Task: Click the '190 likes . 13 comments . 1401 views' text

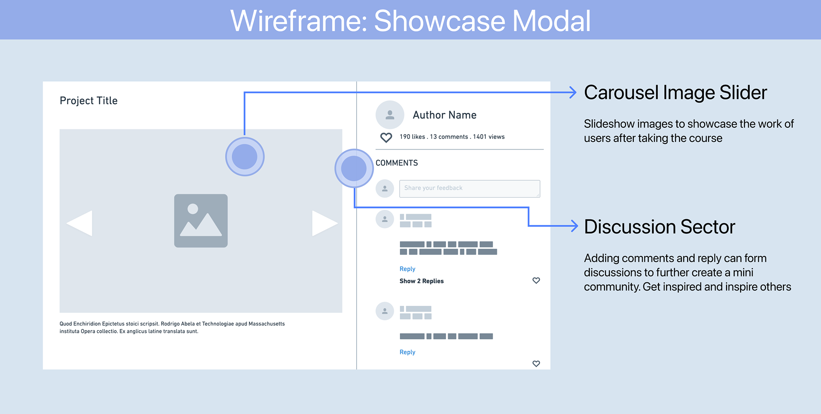Action: pyautogui.click(x=452, y=137)
